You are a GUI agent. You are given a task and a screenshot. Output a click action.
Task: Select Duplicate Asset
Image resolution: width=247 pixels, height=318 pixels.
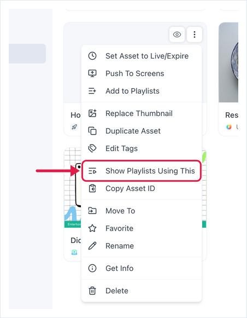[x=133, y=131]
